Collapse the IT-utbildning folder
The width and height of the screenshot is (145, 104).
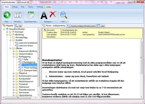(7, 35)
